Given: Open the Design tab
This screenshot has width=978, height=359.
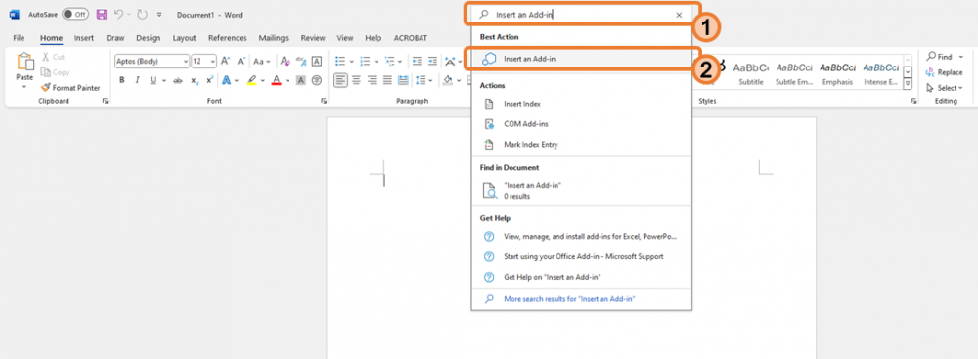Looking at the screenshot, I should pyautogui.click(x=148, y=38).
